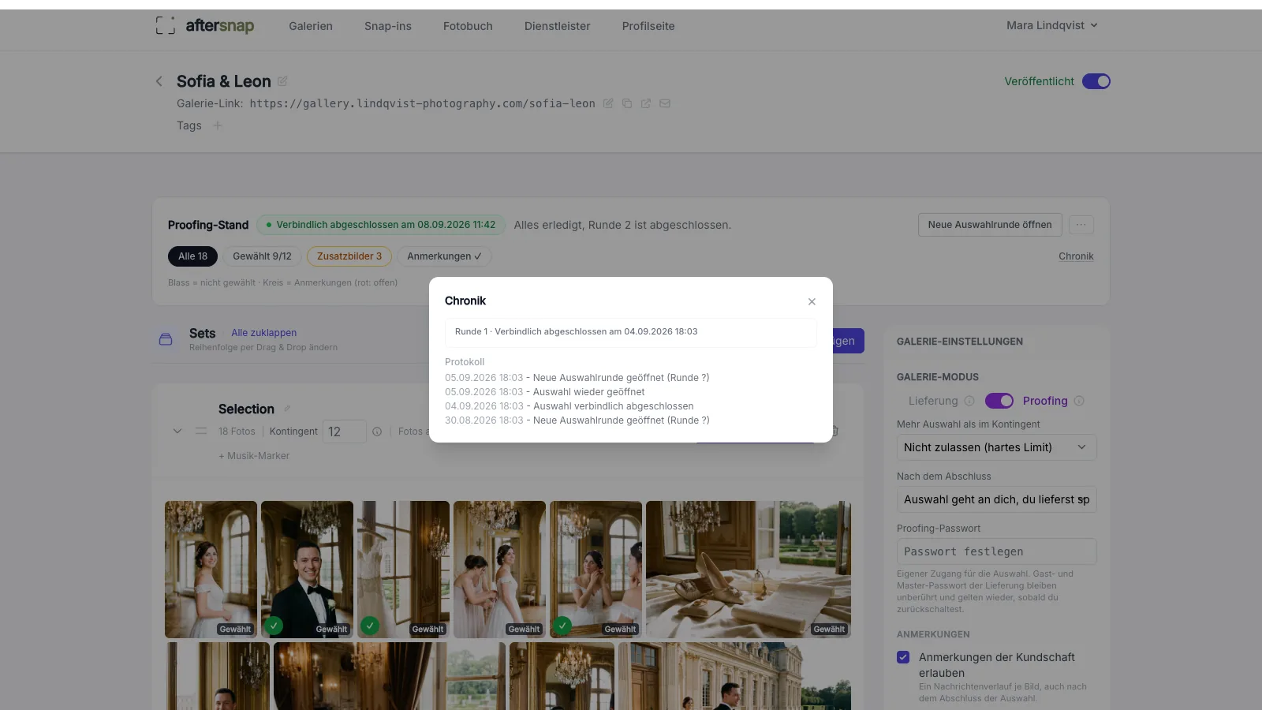Image resolution: width=1262 pixels, height=710 pixels.
Task: Edit the gallery link pencil icon
Action: tap(608, 103)
